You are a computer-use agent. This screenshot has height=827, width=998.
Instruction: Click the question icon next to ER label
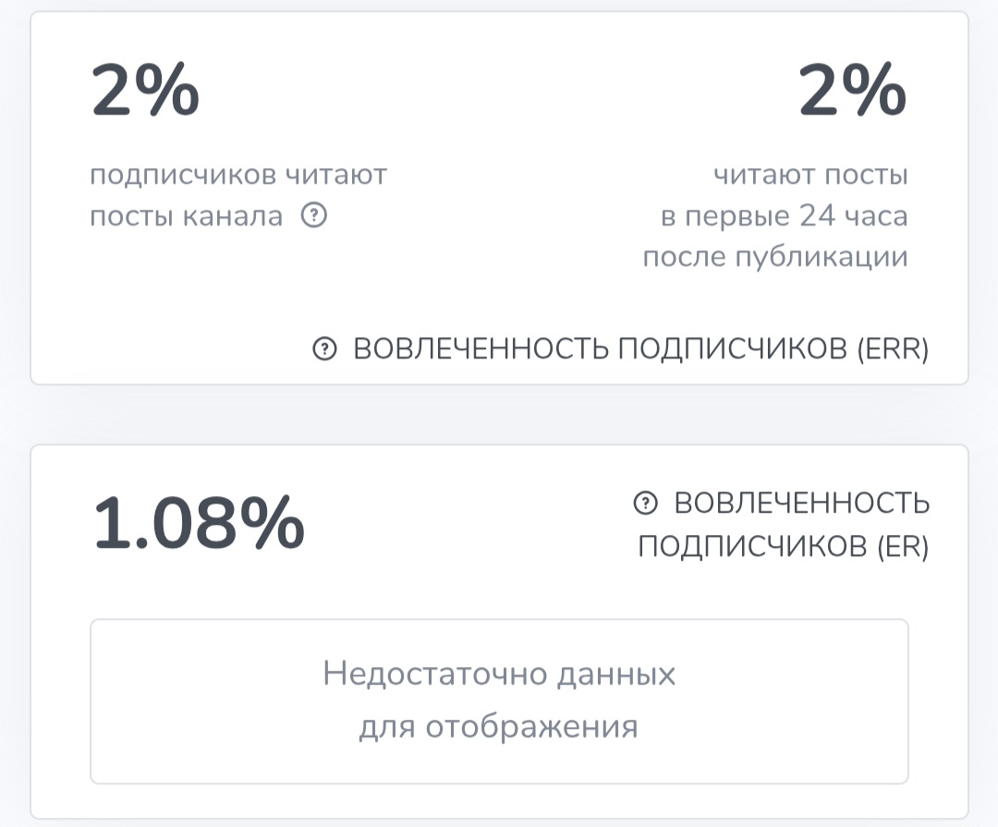tap(645, 504)
